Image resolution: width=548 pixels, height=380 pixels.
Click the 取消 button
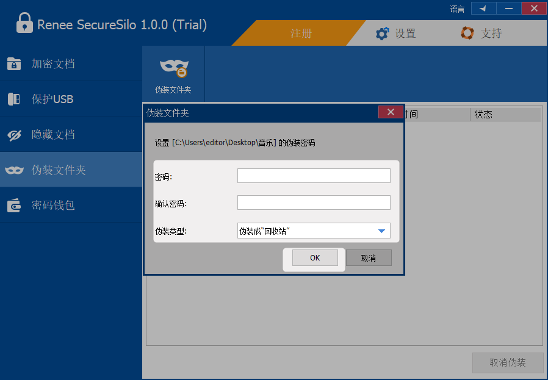pos(369,258)
